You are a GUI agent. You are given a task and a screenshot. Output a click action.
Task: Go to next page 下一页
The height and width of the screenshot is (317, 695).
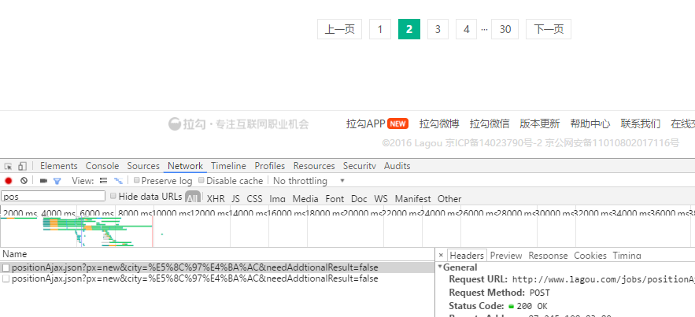tap(549, 29)
